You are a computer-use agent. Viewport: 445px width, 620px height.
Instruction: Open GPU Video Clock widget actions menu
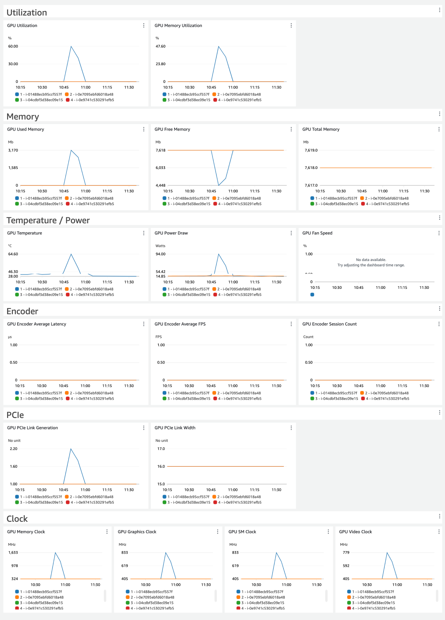coord(439,532)
